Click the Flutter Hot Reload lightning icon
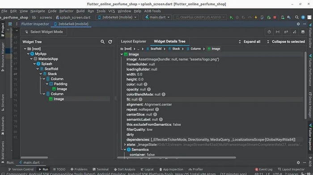 [x=256, y=17]
